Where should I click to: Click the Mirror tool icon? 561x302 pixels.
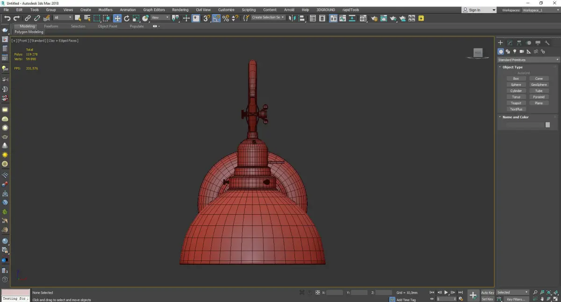tap(292, 18)
